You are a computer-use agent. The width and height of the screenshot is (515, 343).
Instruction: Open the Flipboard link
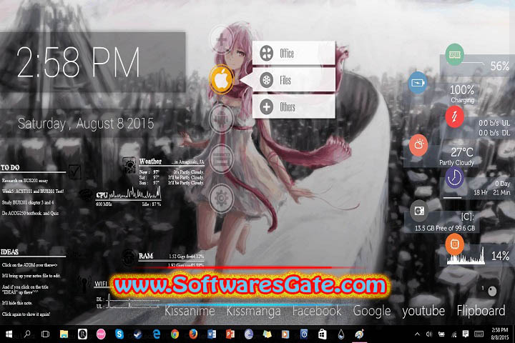[x=481, y=311]
